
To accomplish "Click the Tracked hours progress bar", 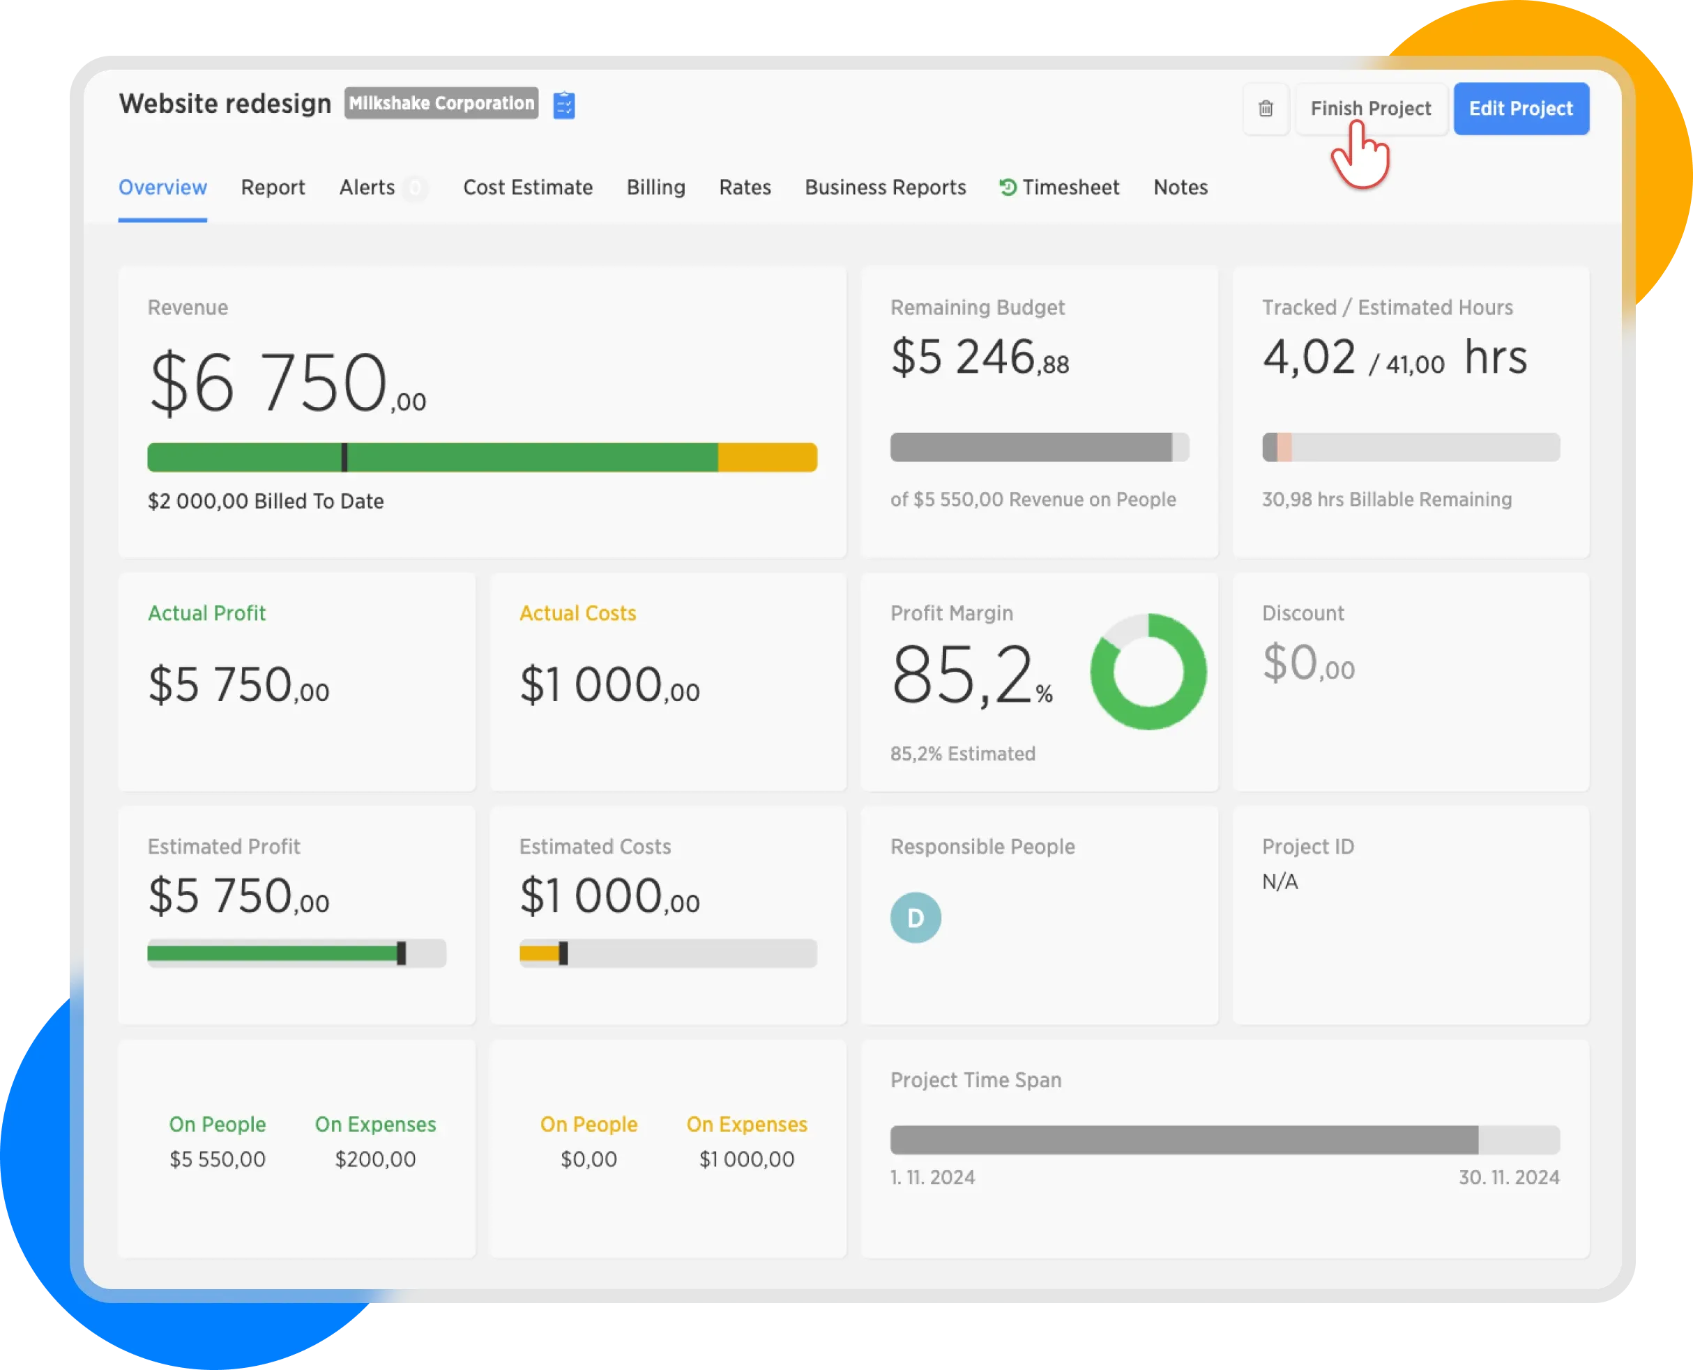I will (x=1411, y=447).
